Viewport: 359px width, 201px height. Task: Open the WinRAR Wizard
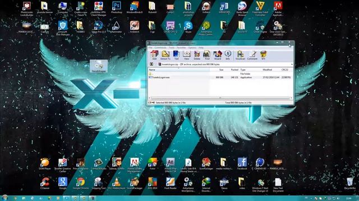pyautogui.click(x=218, y=55)
